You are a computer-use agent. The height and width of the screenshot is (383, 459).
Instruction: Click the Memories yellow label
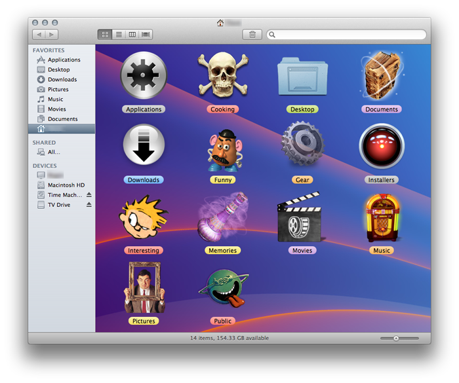click(223, 251)
